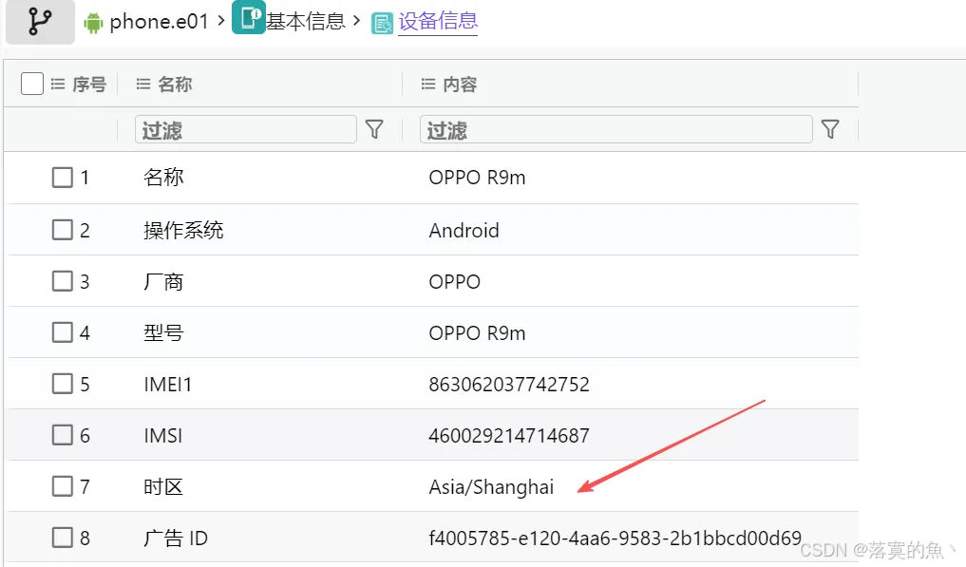
Task: Expand the chevron after phone.e01
Action: coord(221,22)
